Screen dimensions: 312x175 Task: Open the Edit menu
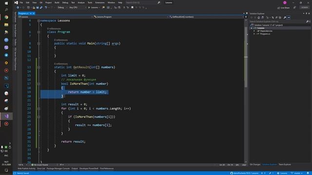coord(28,2)
